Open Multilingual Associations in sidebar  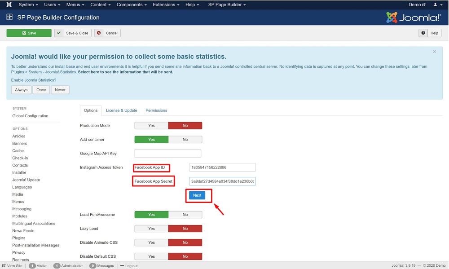[34, 224]
